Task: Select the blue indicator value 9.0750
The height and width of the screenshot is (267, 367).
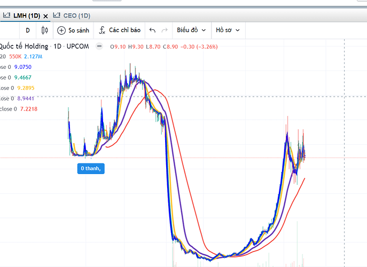Action: click(x=22, y=67)
